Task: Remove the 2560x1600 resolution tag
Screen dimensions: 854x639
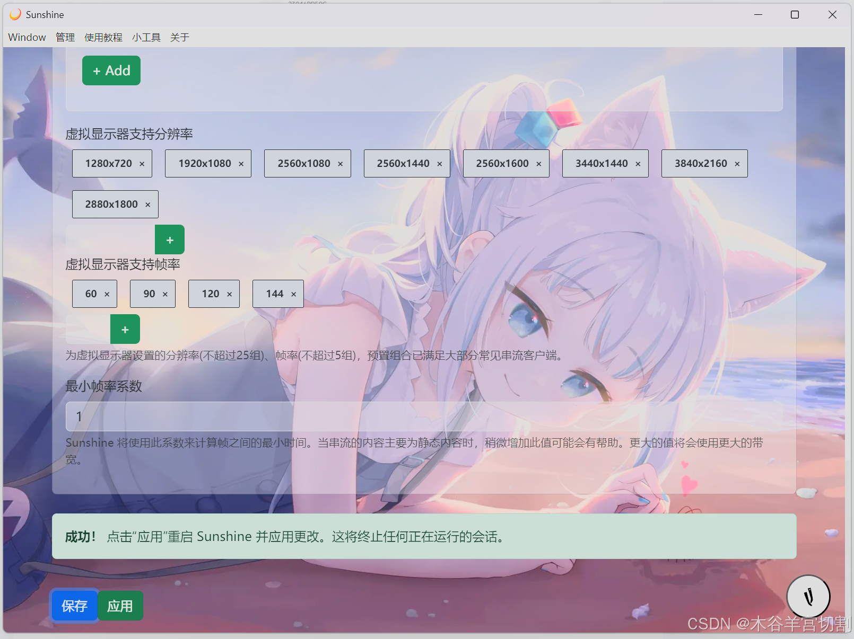Action: pos(538,164)
